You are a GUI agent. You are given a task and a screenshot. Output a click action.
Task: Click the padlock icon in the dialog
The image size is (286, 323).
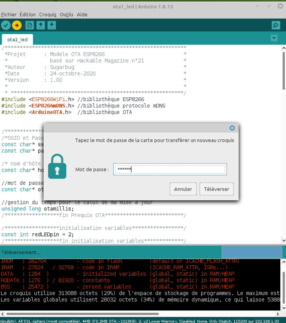(x=57, y=166)
